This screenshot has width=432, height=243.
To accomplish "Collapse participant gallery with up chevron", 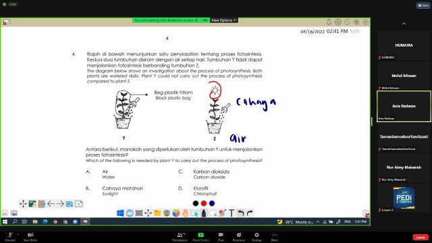I will 404,24.
